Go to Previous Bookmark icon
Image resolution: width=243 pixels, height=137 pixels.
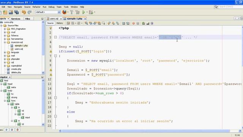coord(109,23)
